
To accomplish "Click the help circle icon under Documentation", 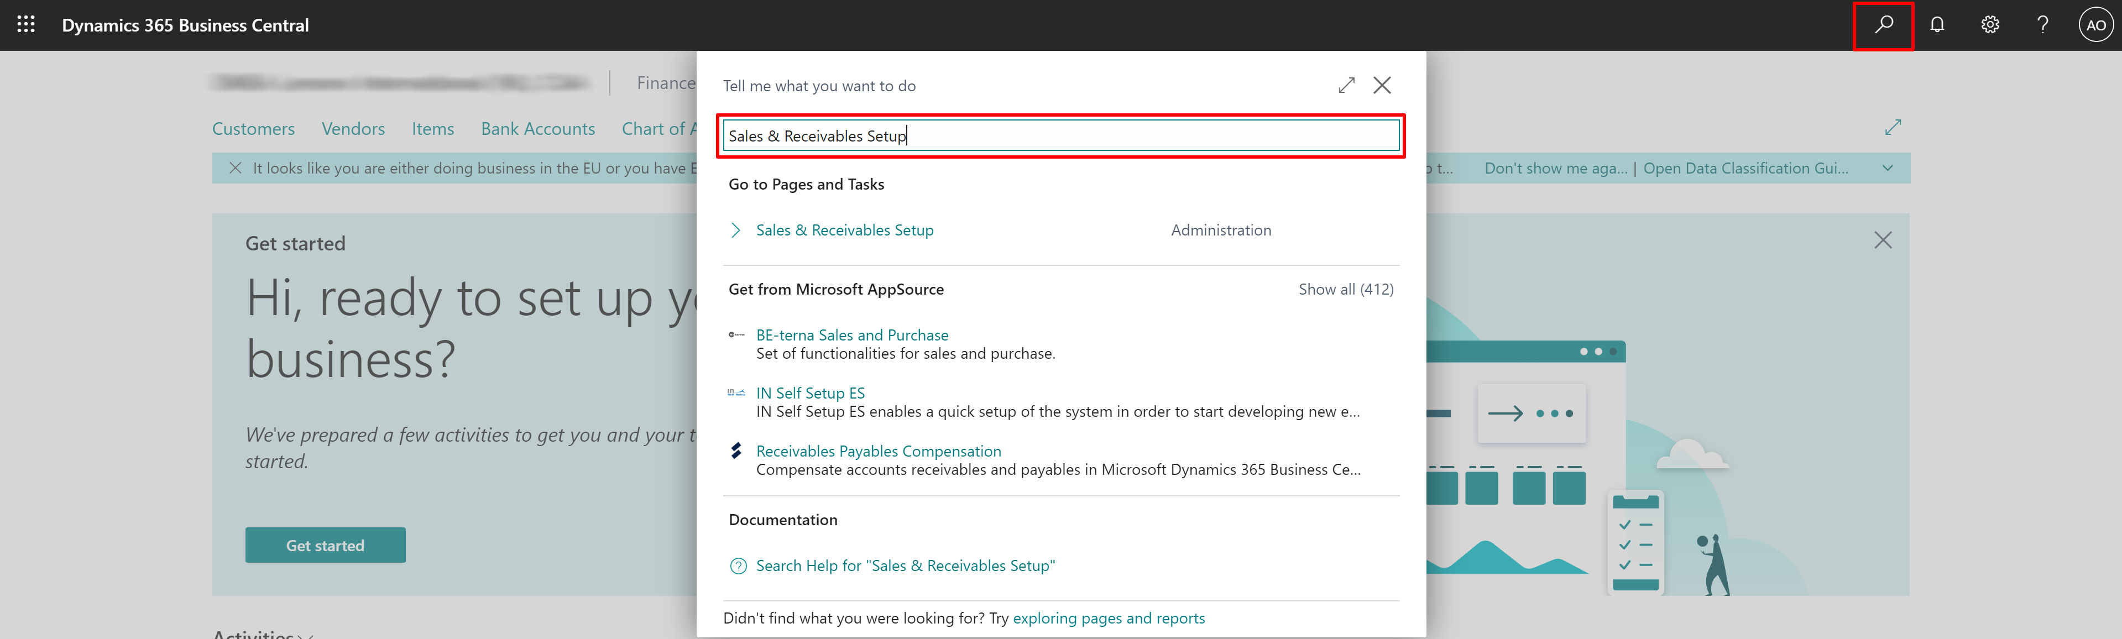I will (738, 565).
